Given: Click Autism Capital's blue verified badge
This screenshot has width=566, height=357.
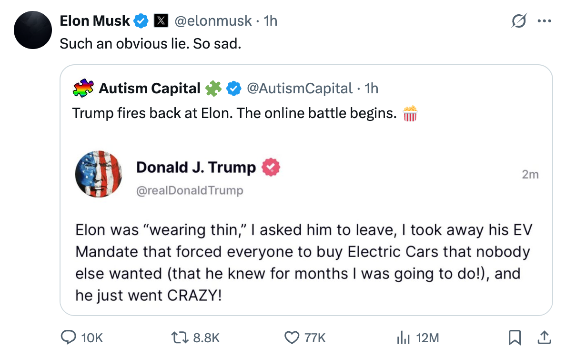Looking at the screenshot, I should click(233, 89).
